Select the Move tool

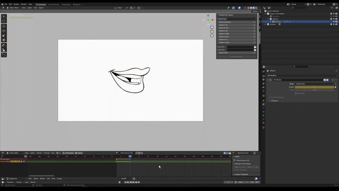tap(4, 26)
